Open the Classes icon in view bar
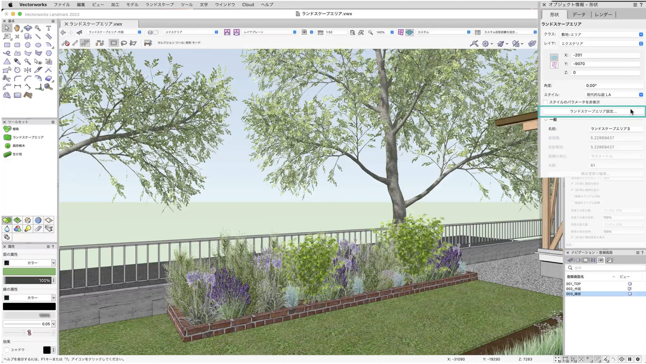646x364 pixels. (x=79, y=32)
